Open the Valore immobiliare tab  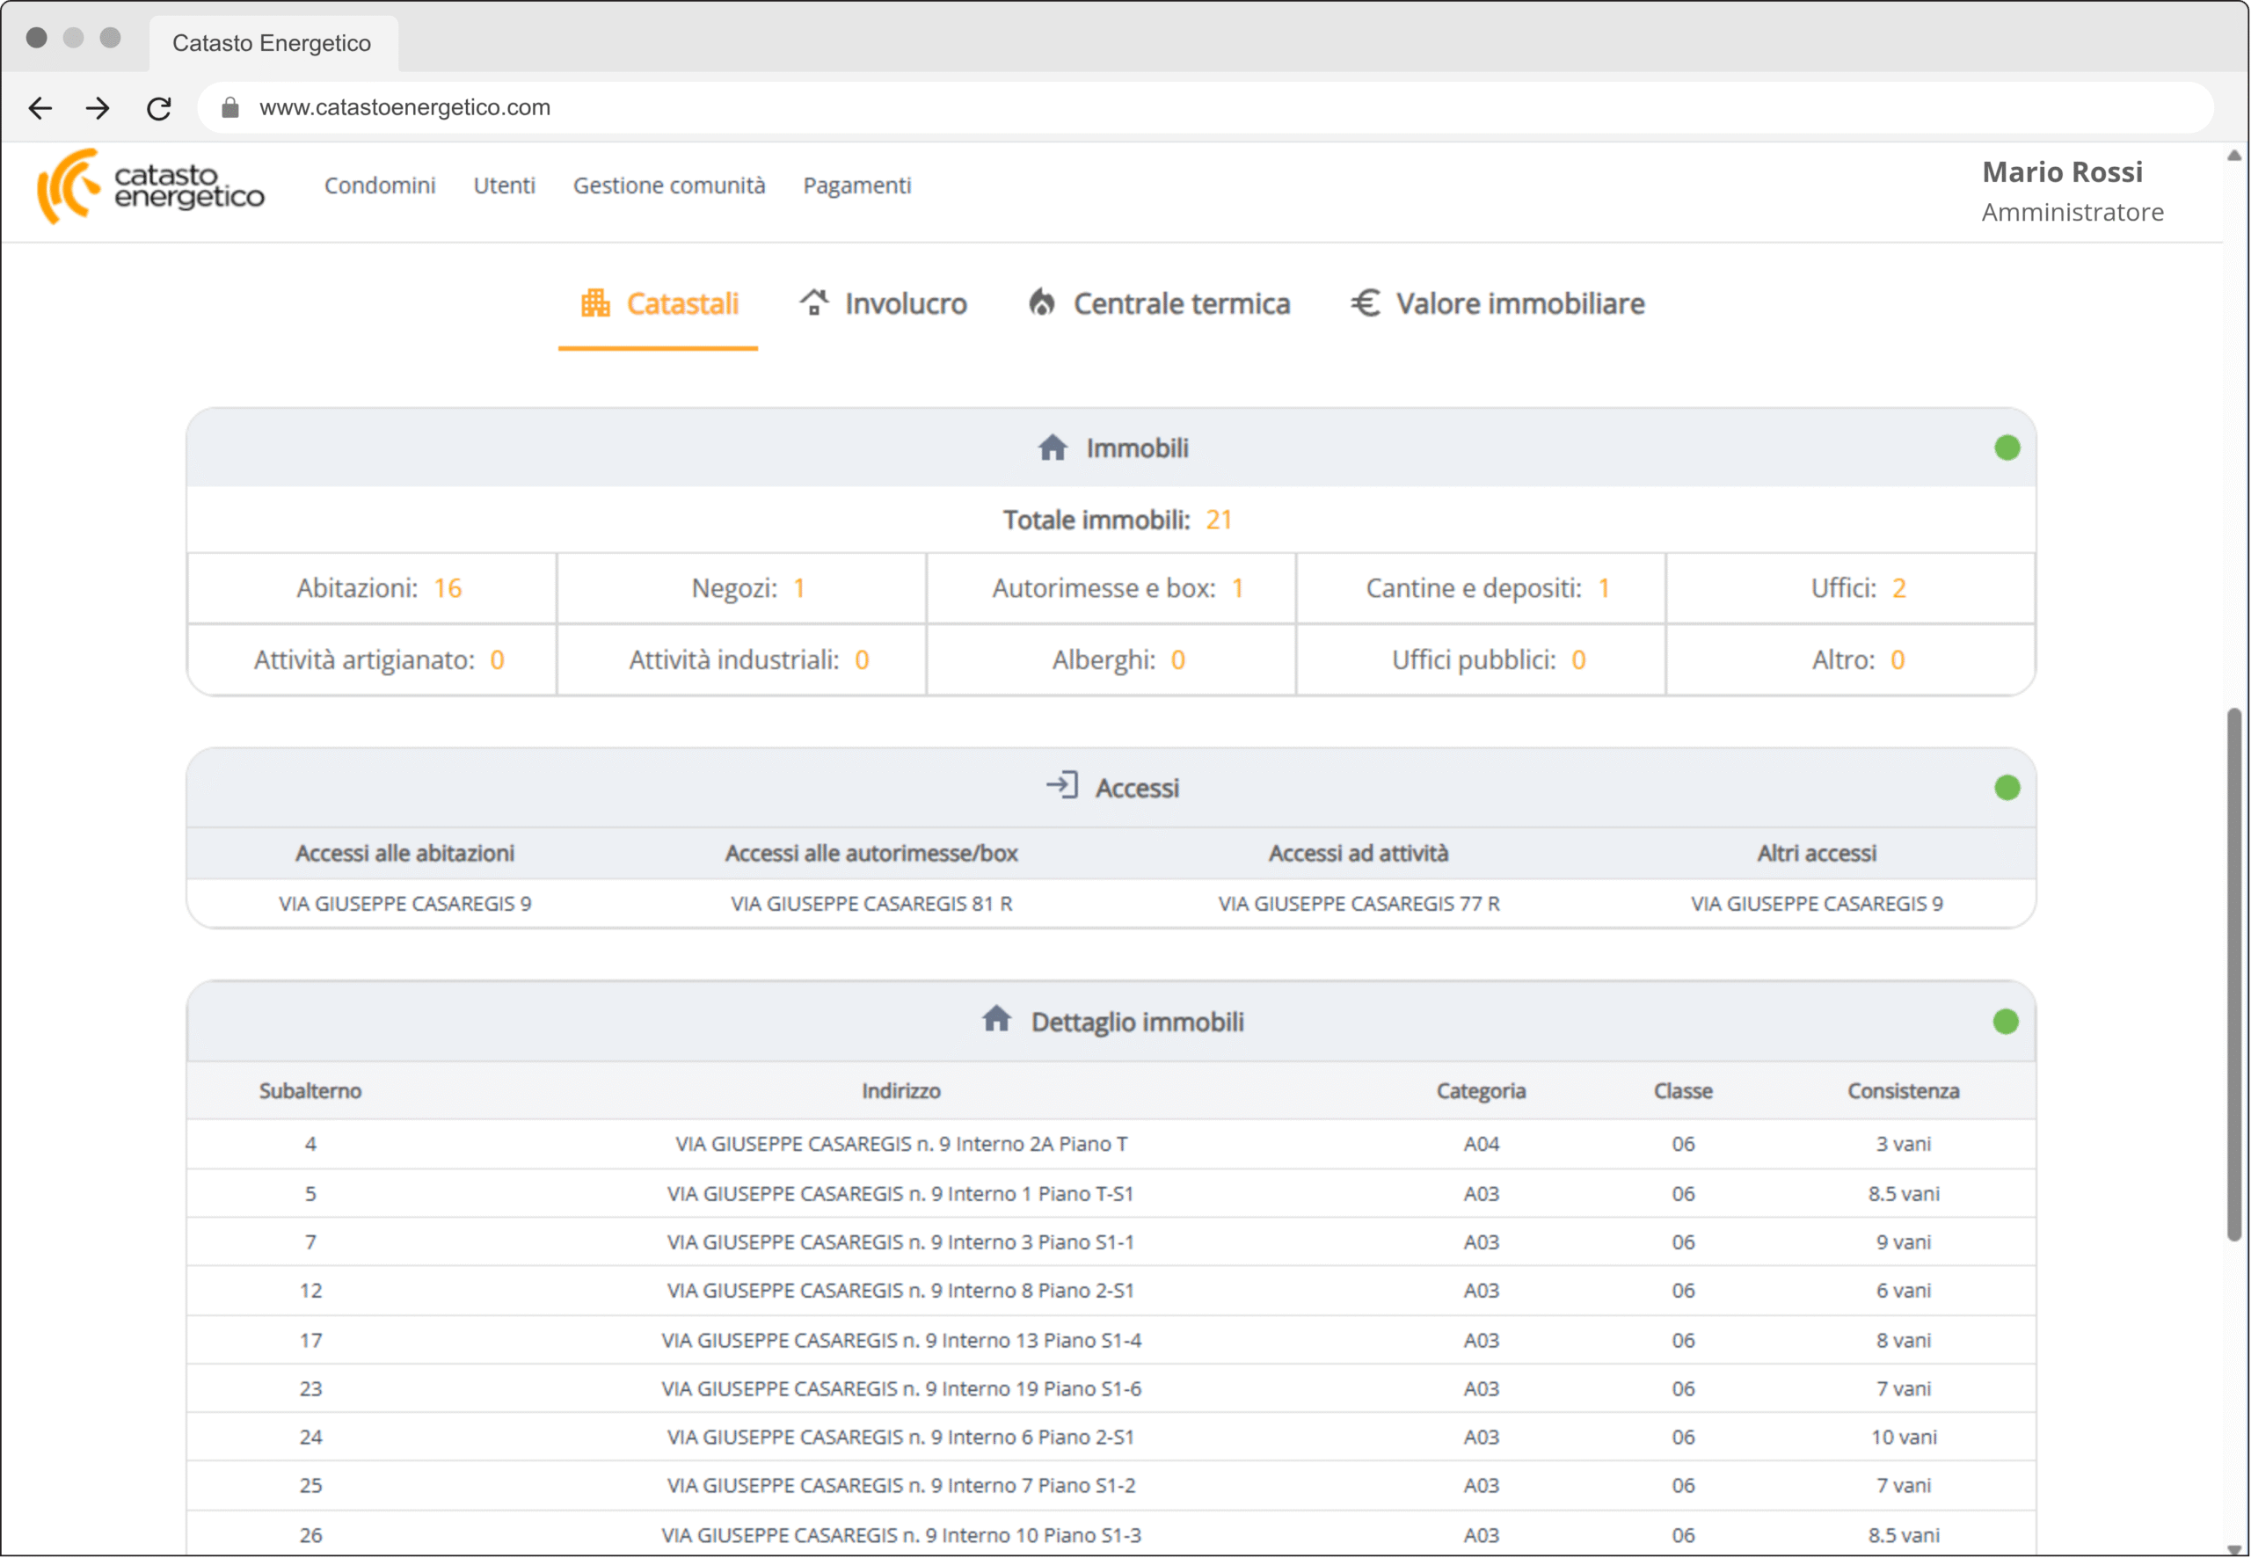point(1497,303)
